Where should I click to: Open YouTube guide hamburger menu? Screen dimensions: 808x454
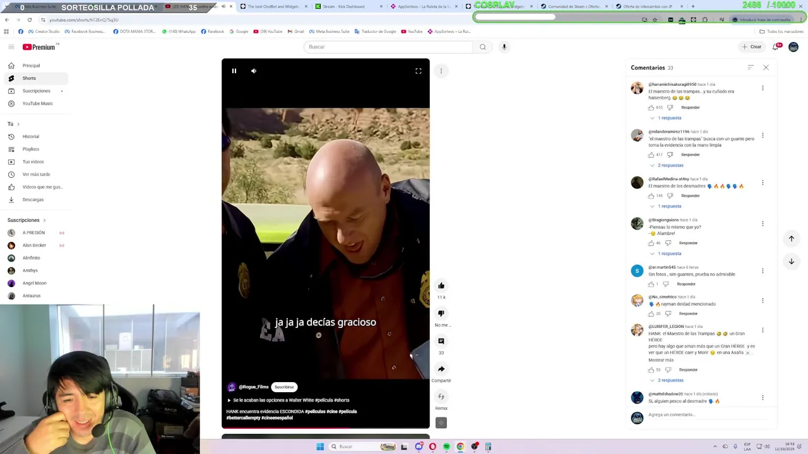[11, 47]
